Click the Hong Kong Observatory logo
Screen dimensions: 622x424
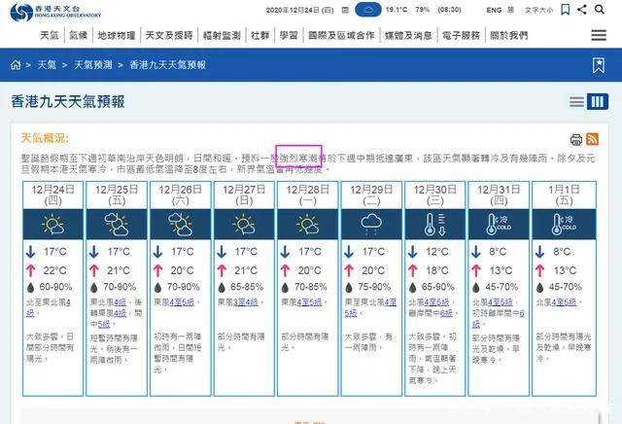click(55, 12)
